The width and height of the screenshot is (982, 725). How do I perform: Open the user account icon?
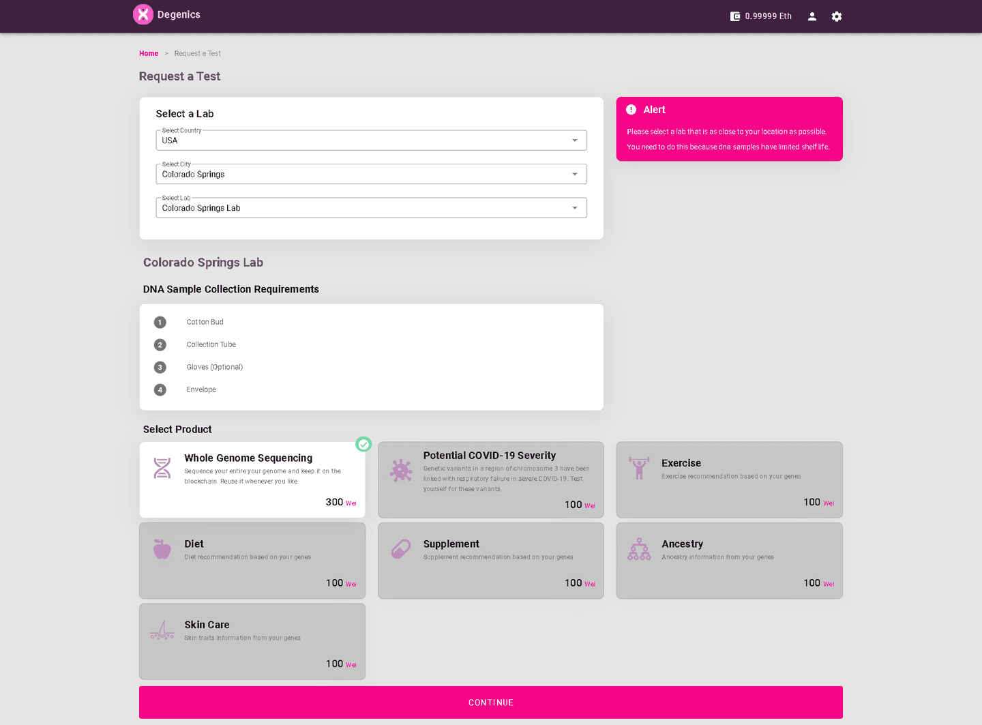point(812,16)
